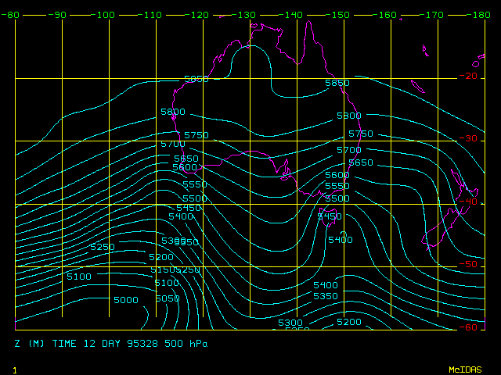The height and width of the screenshot is (375, 501).
Task: Click the 5300 contour label near bottom
Action: [290, 323]
